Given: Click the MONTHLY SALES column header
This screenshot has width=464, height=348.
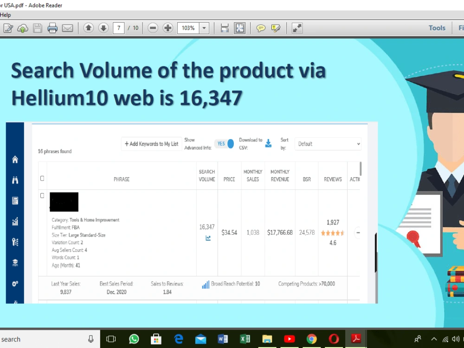Looking at the screenshot, I should click(253, 175).
